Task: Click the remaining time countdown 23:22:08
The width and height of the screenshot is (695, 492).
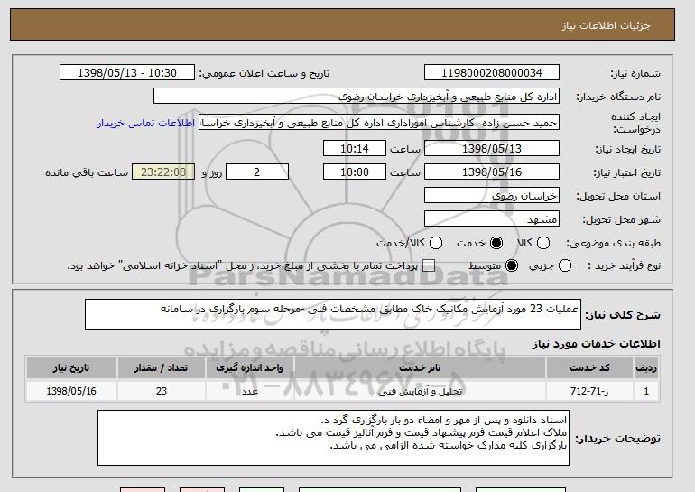Action: [163, 172]
